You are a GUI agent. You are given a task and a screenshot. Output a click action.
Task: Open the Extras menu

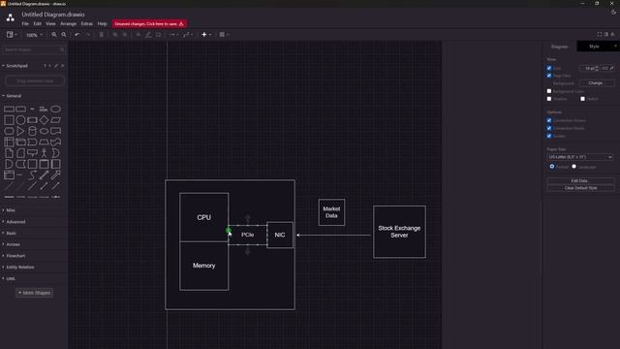86,23
